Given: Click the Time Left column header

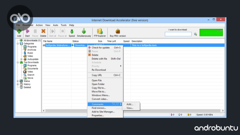Looking at the screenshot, I should (110, 41).
